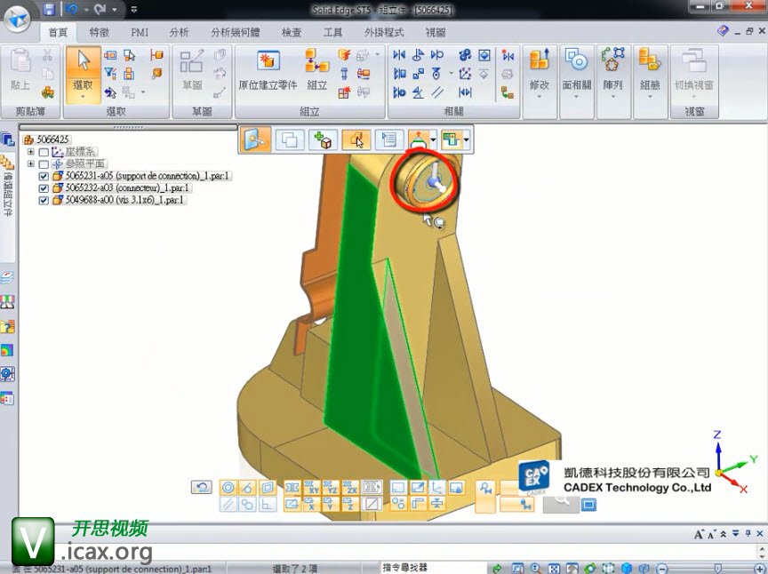Expand the 參照平面 reference planes node
This screenshot has height=574, width=768.
pos(31,164)
